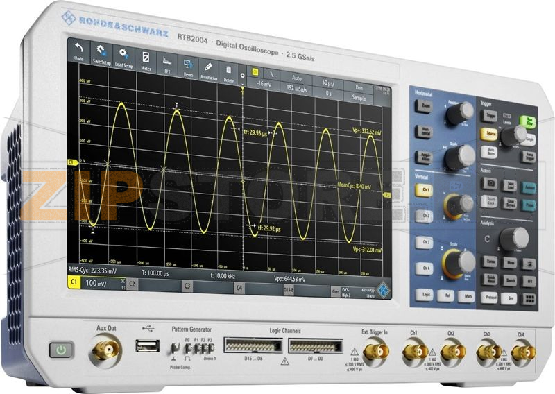The image size is (555, 394).
Task: Push the intensity brightness key
Action: pyautogui.click(x=530, y=264)
